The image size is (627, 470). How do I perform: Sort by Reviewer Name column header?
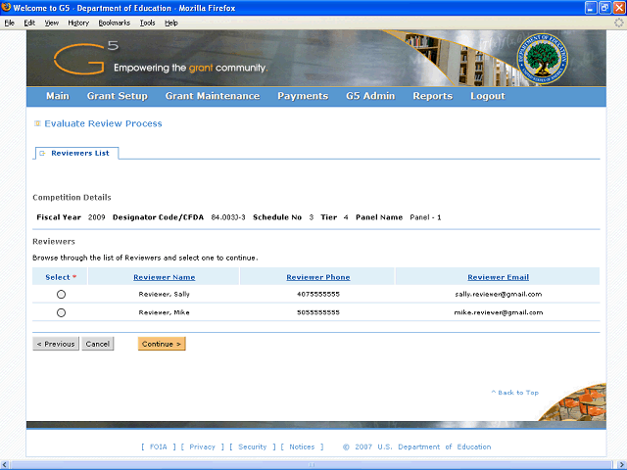pyautogui.click(x=164, y=277)
